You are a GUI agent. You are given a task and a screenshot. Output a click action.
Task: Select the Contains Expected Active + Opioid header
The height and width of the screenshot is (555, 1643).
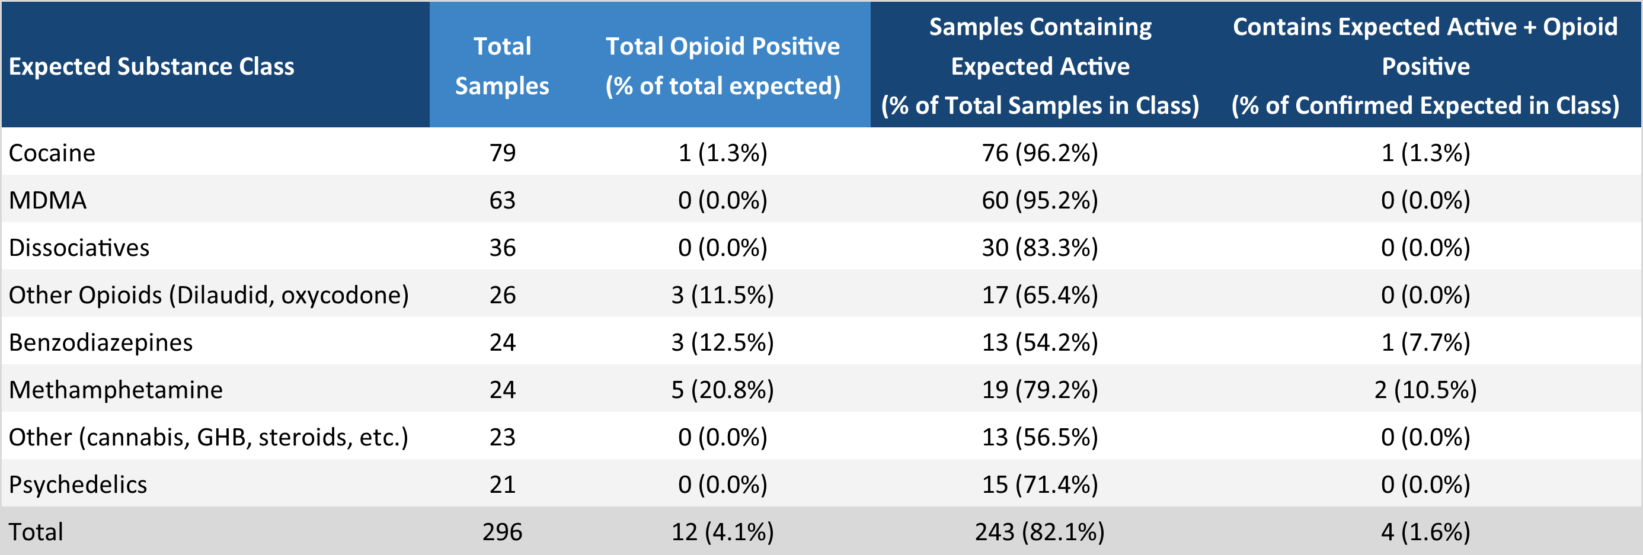point(1425,66)
